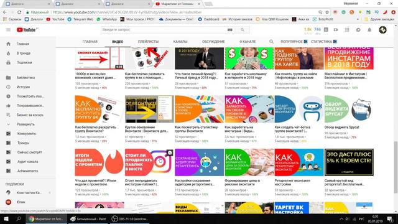This screenshot has width=398, height=224.
Task: Open the account avatar menu
Action: click(383, 30)
